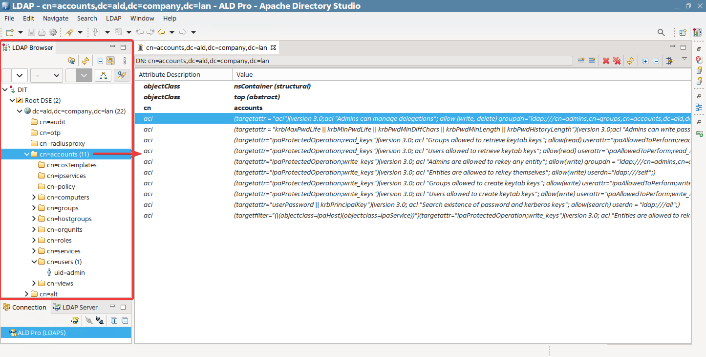Collapse the cn=users node
The height and width of the screenshot is (357, 706).
pyautogui.click(x=34, y=262)
